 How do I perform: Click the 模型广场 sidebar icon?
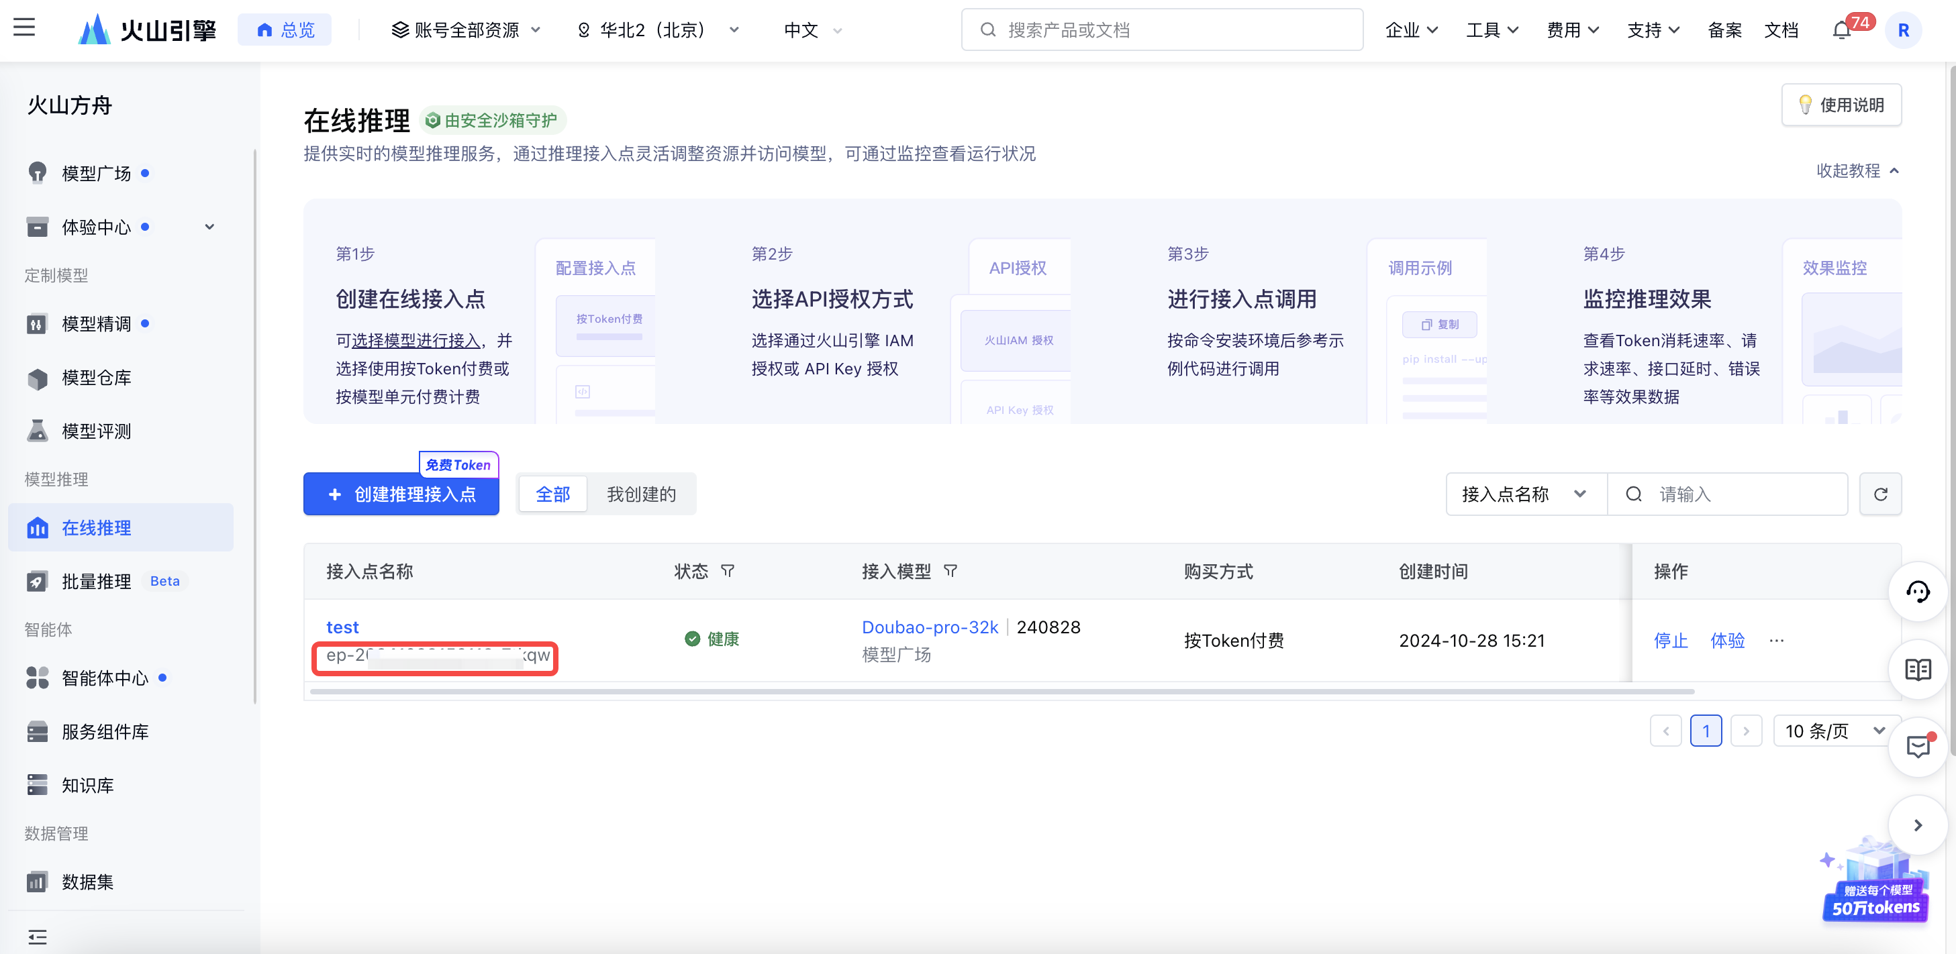[37, 173]
